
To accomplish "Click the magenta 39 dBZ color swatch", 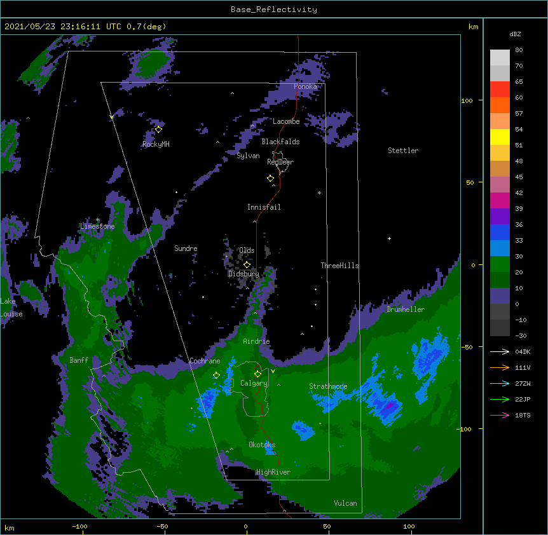I will [500, 200].
